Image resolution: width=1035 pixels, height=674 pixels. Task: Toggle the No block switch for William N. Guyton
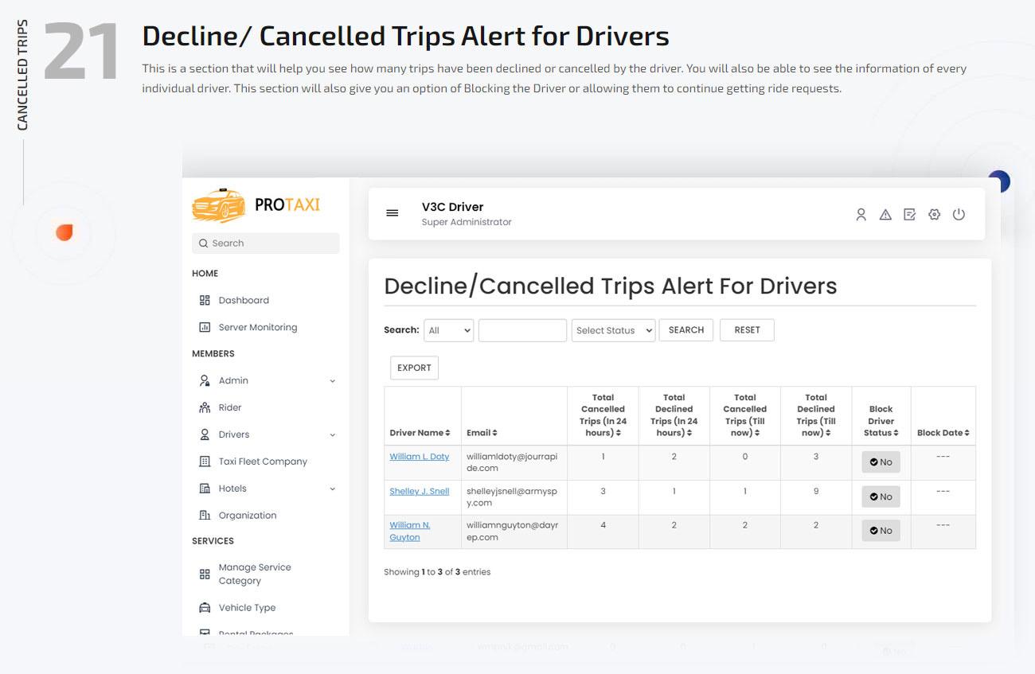click(881, 530)
